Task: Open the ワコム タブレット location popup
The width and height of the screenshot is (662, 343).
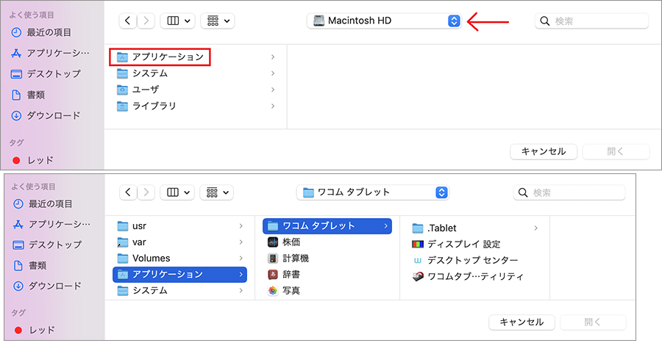Action: 373,192
